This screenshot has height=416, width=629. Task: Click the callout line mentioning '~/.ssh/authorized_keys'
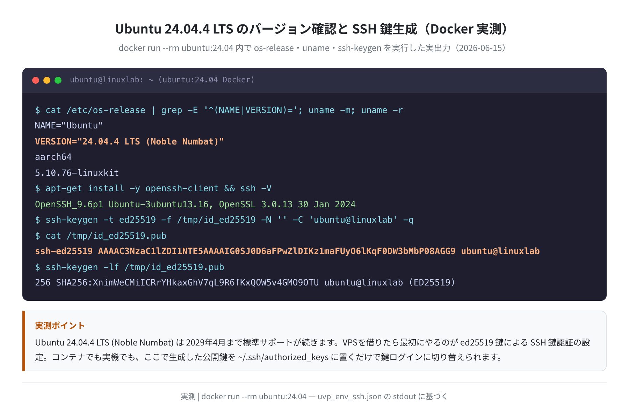268,357
